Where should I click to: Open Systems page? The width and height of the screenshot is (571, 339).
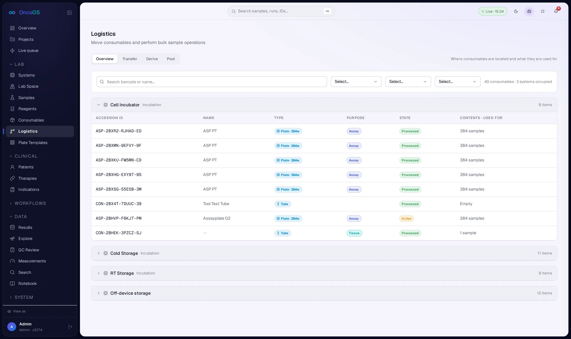[x=40, y=75]
